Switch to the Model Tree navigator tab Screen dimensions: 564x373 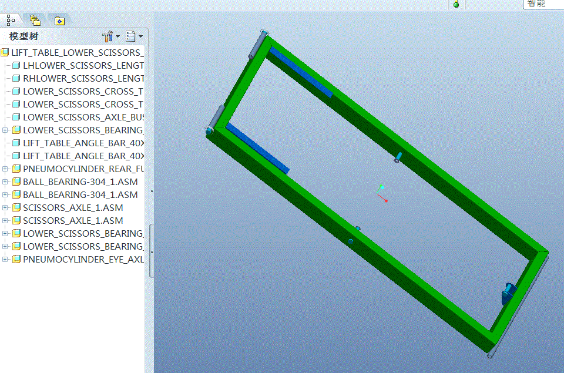(x=11, y=20)
